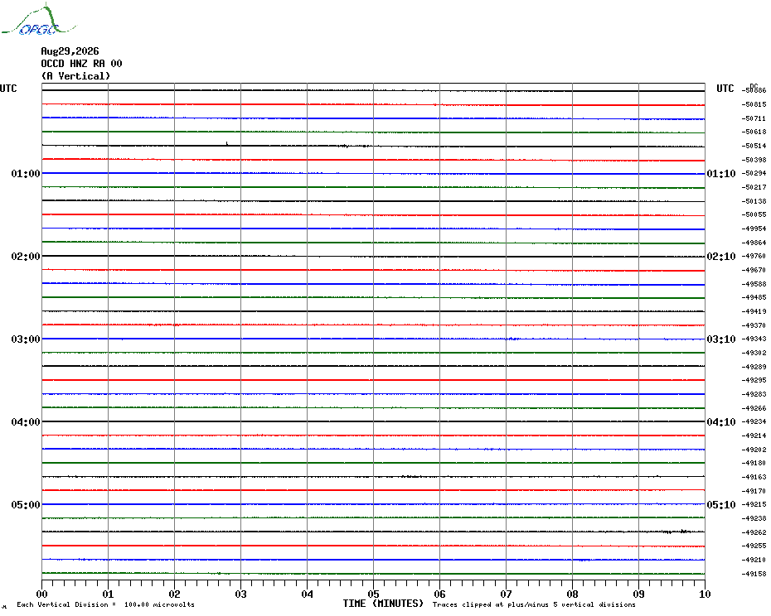This screenshot has width=771, height=616.
Task: Click DC offset value -50217
Action: (x=754, y=187)
